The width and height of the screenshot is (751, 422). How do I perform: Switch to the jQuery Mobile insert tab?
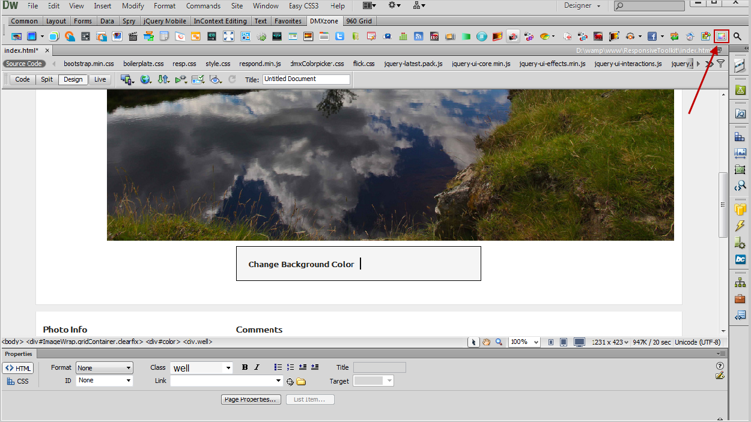165,21
